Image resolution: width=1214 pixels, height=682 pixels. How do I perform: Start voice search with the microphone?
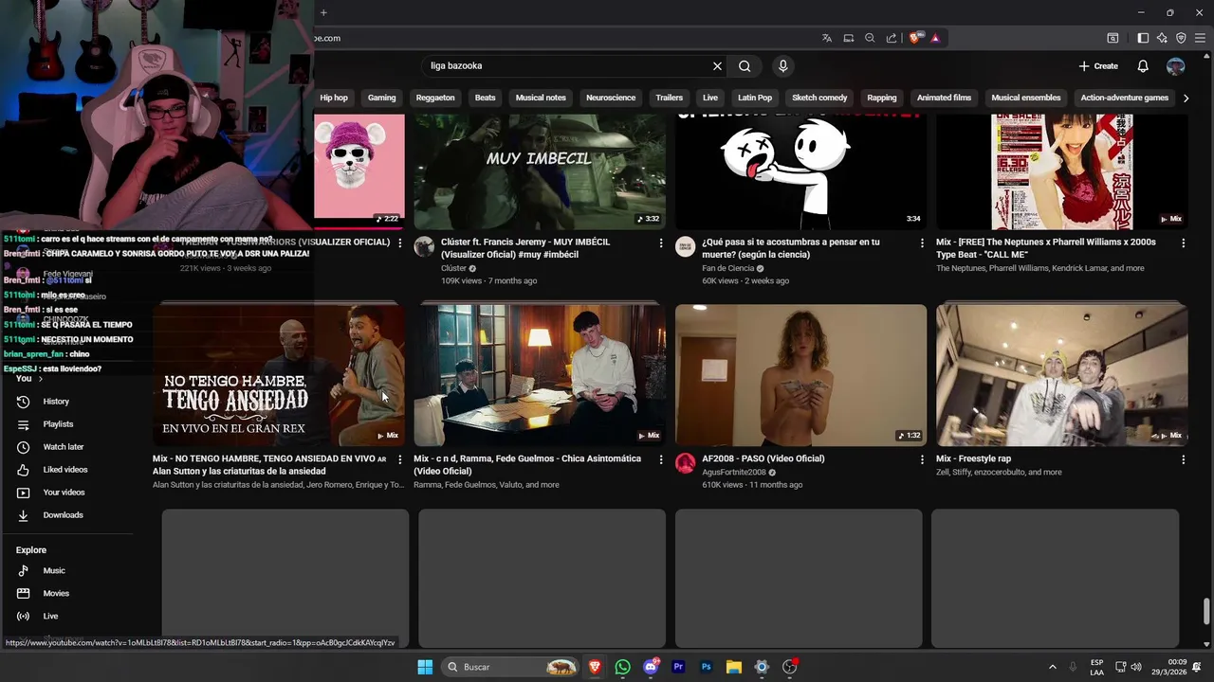point(782,66)
